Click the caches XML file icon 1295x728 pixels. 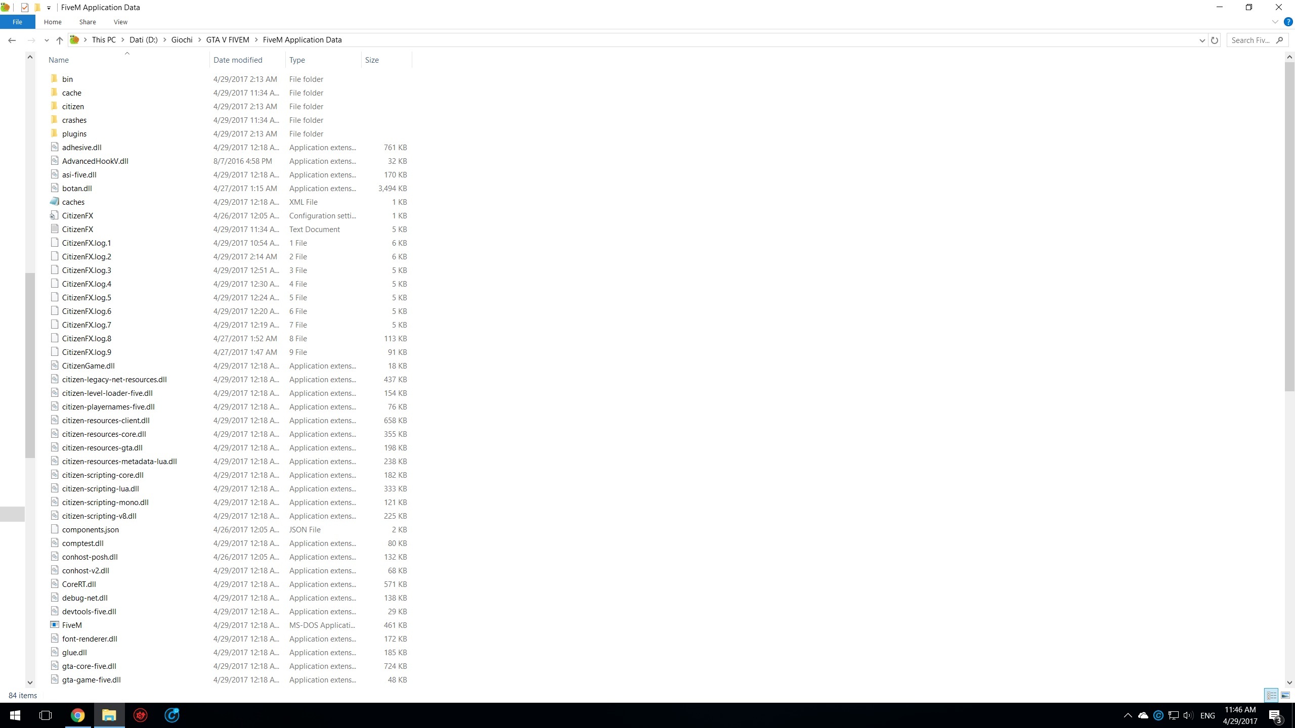pyautogui.click(x=55, y=202)
